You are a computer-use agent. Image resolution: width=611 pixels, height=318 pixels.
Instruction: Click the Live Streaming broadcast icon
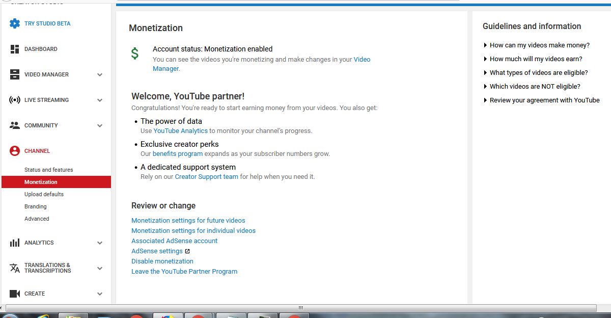15,100
